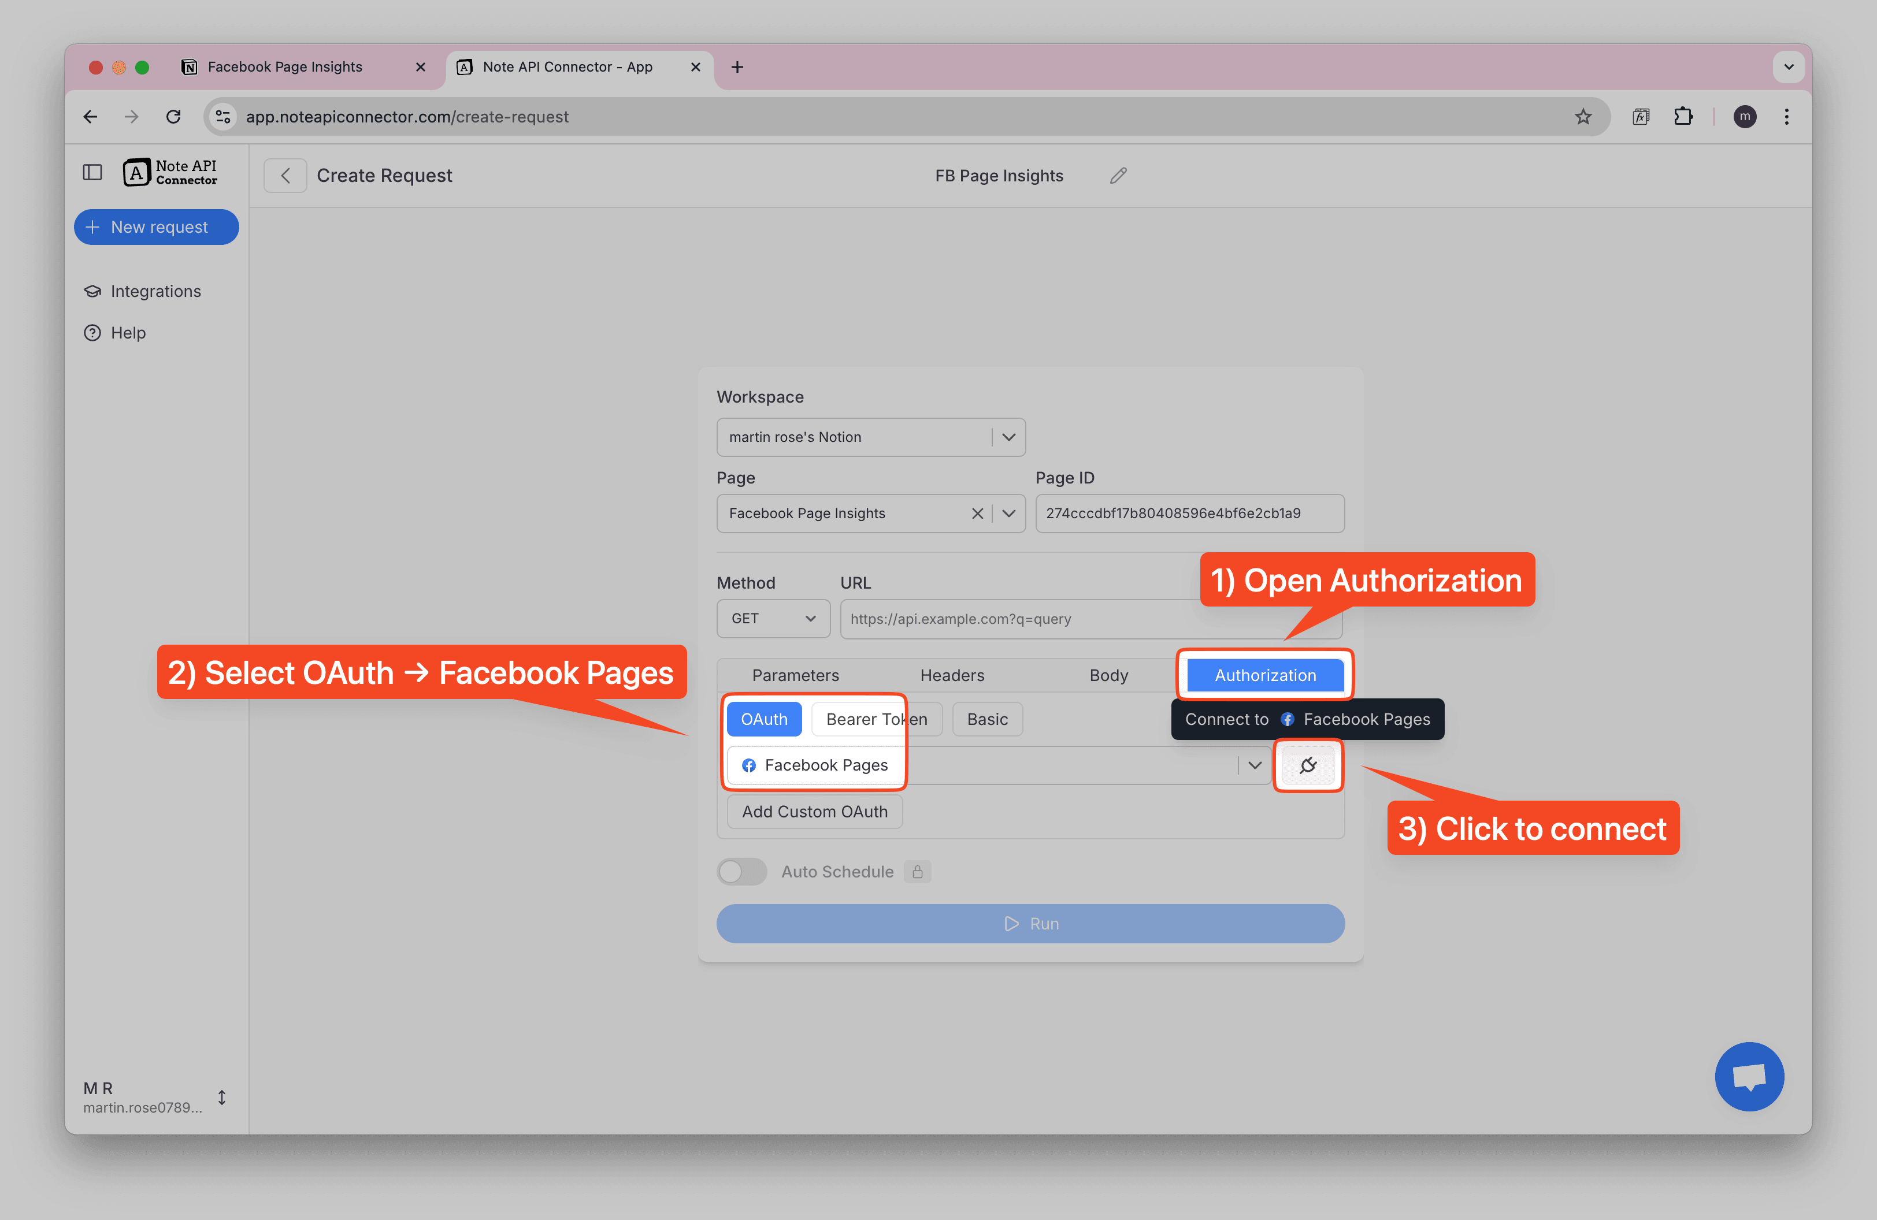
Task: Switch to the Parameters tab
Action: (795, 675)
